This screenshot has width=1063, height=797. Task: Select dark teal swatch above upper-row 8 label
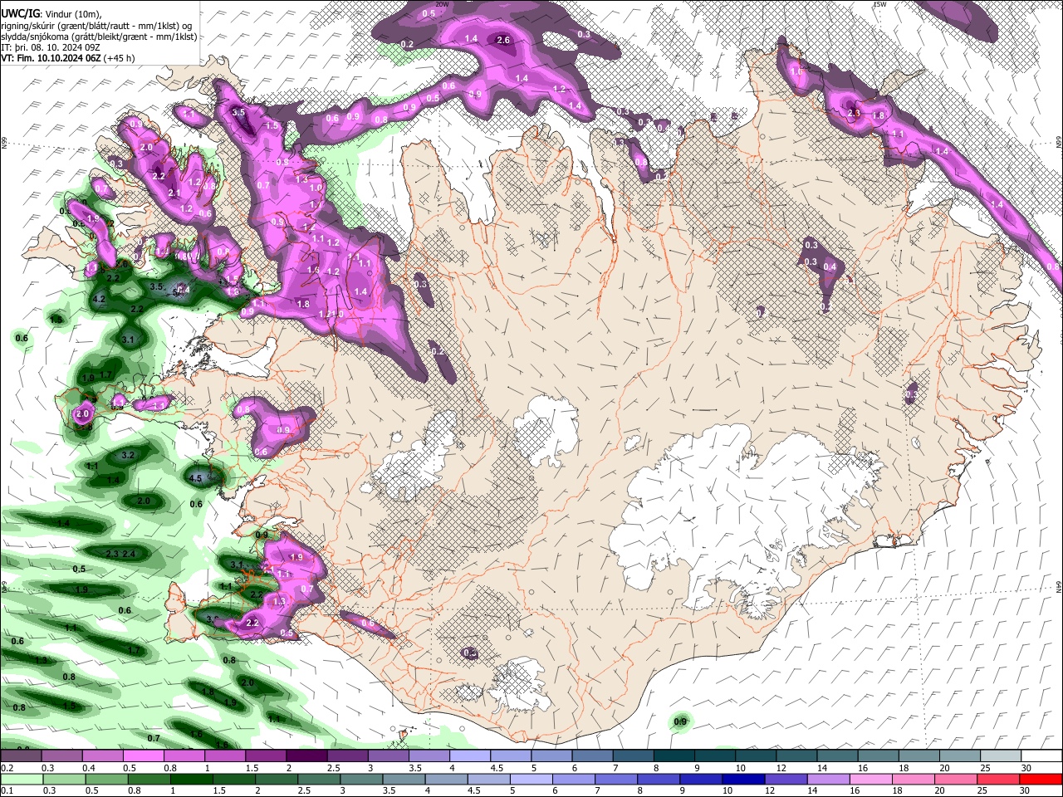tap(674, 756)
